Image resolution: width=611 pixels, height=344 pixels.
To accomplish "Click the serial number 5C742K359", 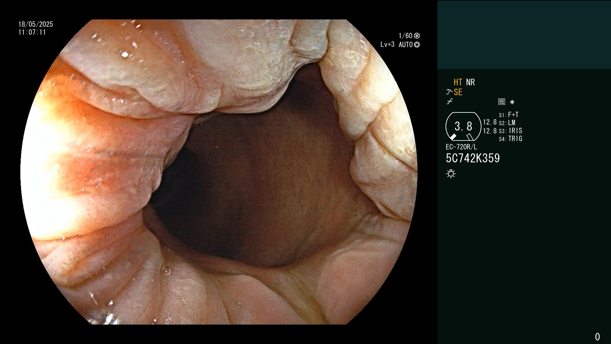I will [473, 158].
